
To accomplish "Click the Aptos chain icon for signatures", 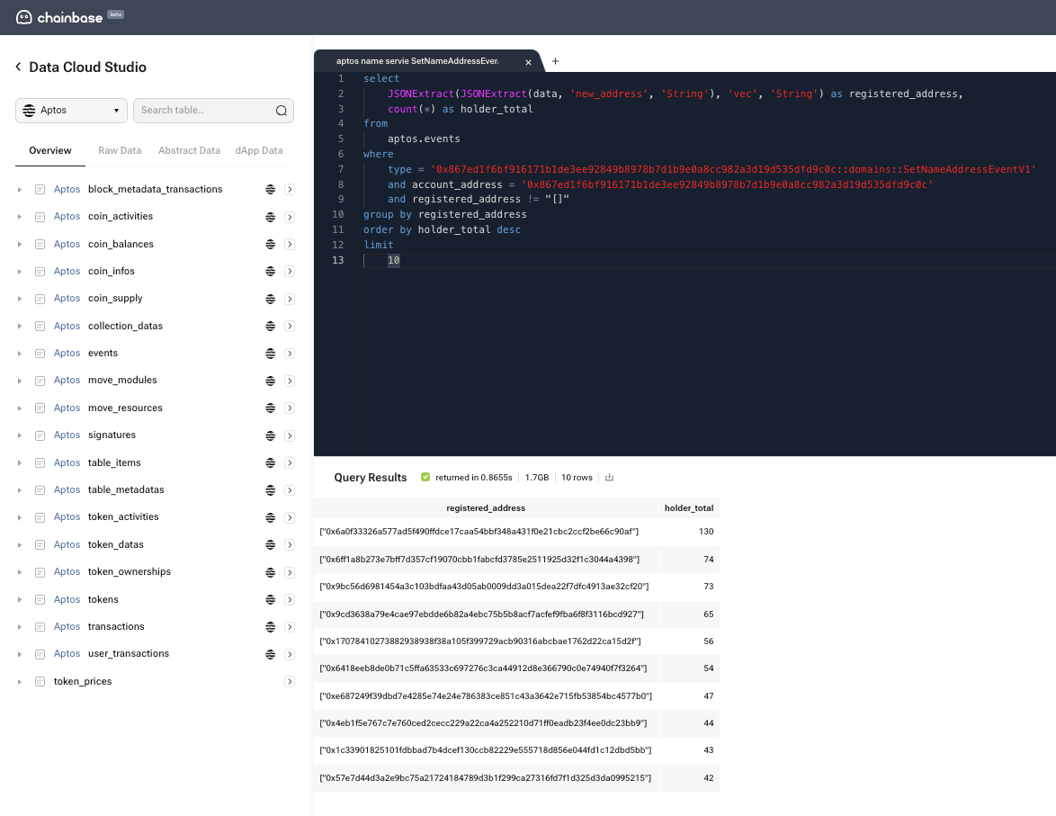I will [270, 435].
